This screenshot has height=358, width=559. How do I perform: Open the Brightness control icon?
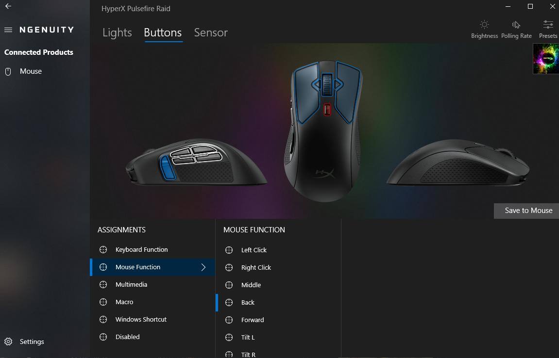[x=484, y=25]
